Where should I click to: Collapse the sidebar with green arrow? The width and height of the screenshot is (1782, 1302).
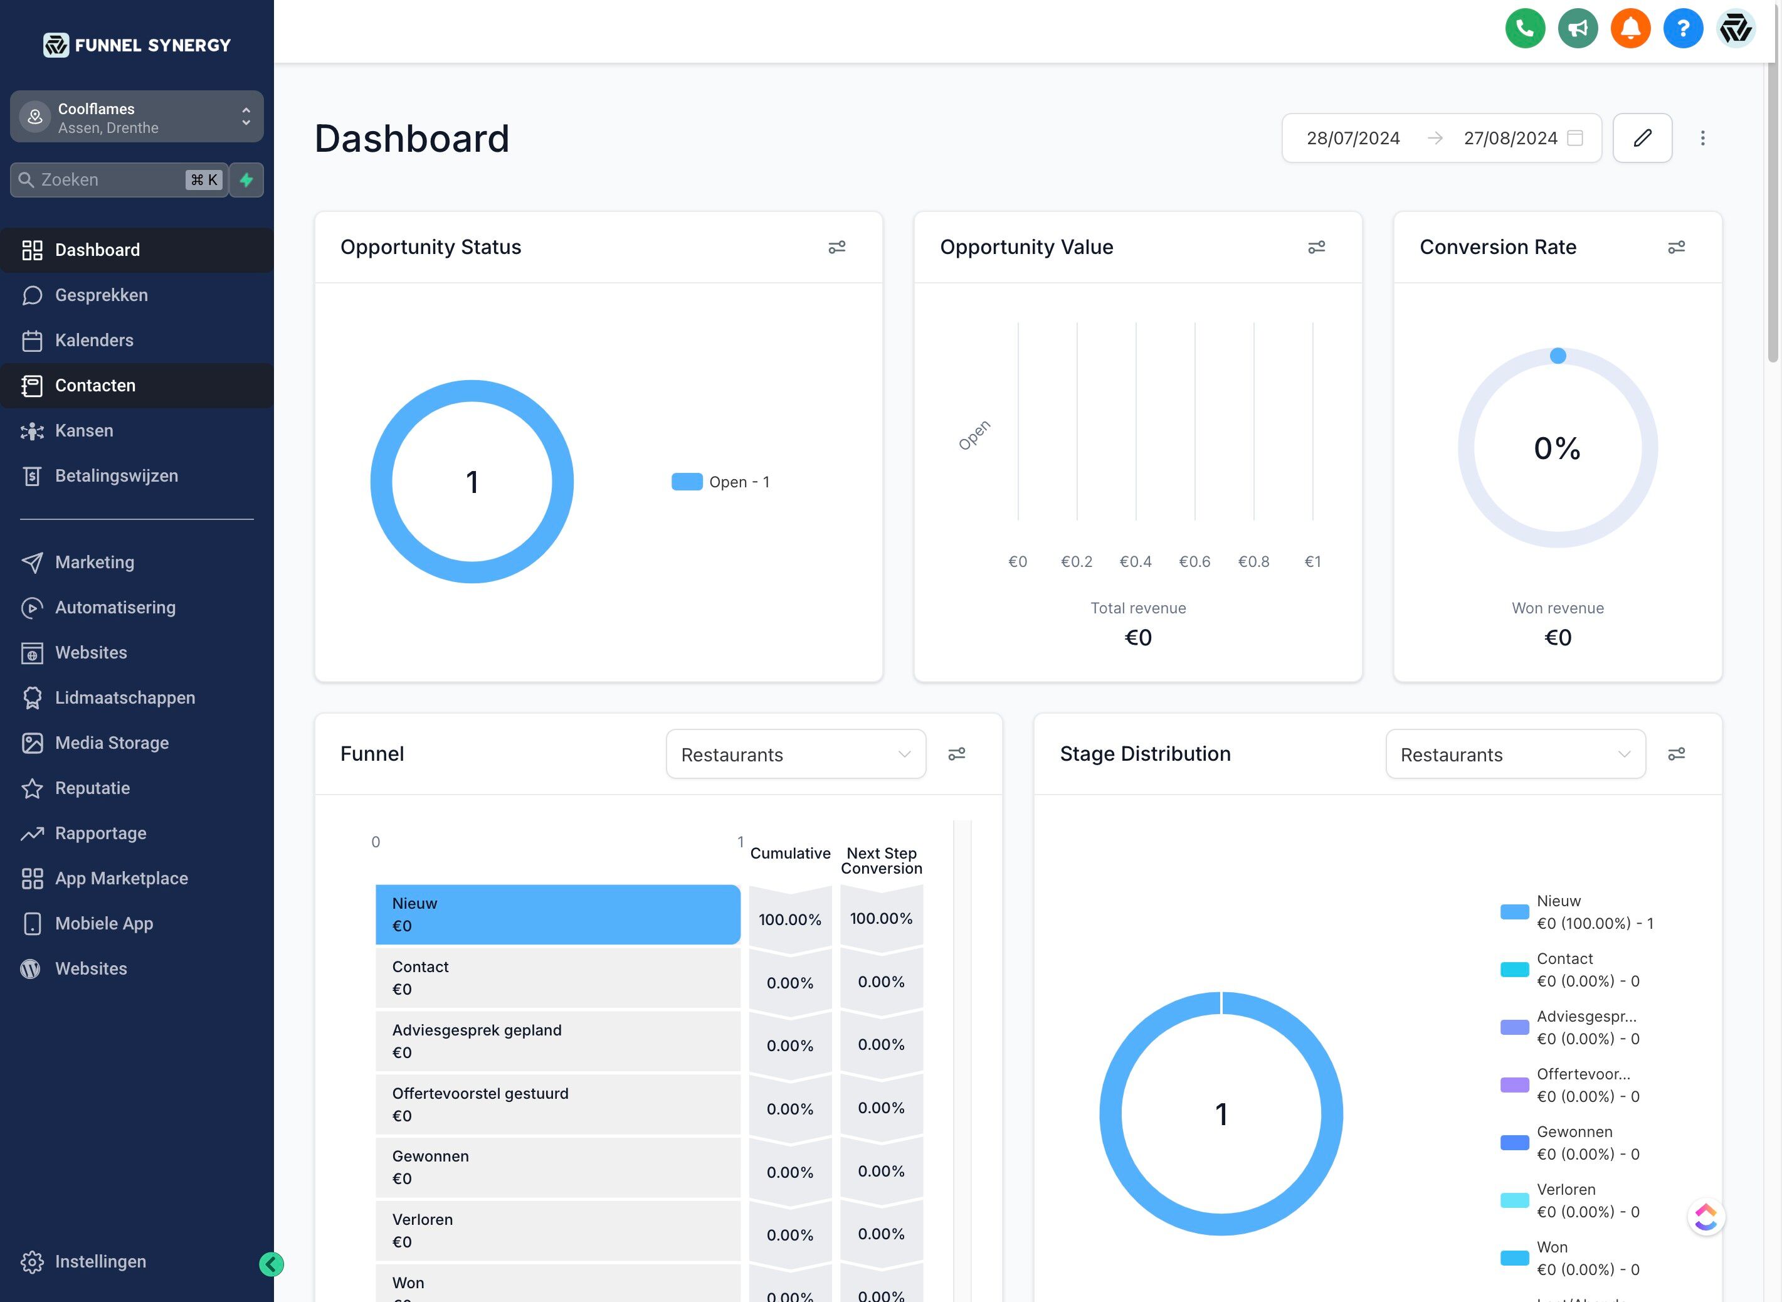pos(271,1264)
